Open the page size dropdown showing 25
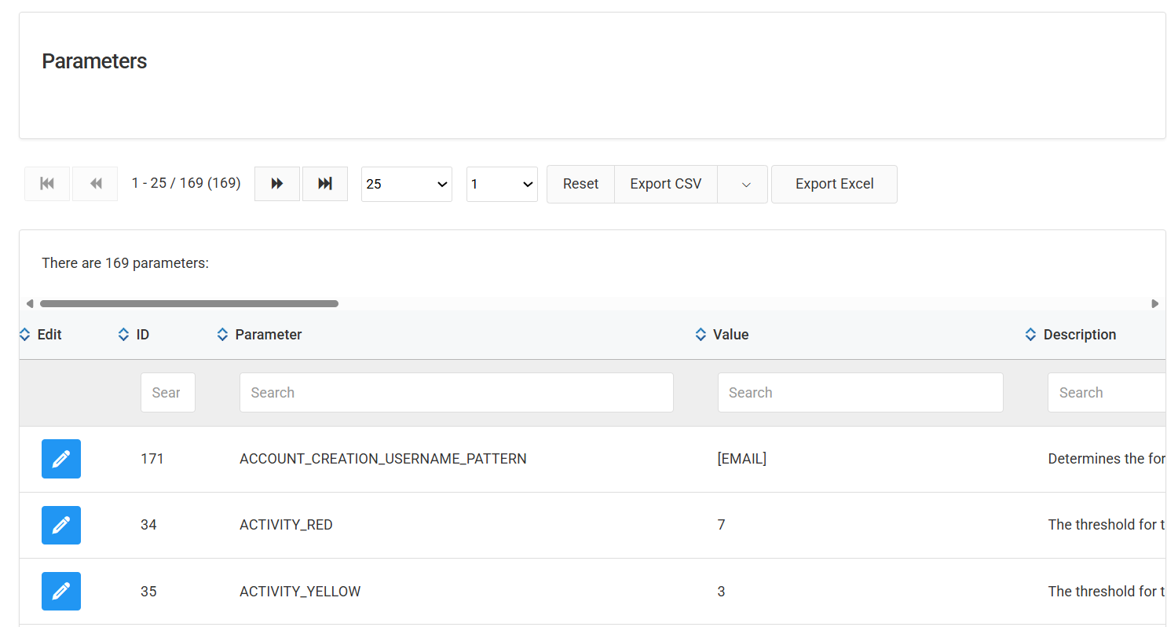This screenshot has height=627, width=1167. 406,184
